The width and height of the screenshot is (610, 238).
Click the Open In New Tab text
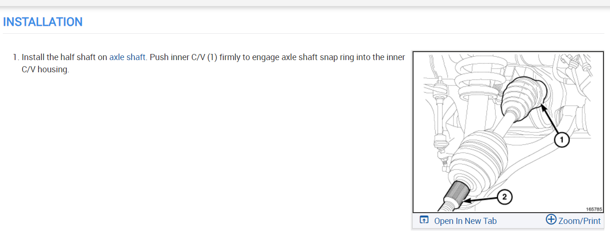click(465, 221)
